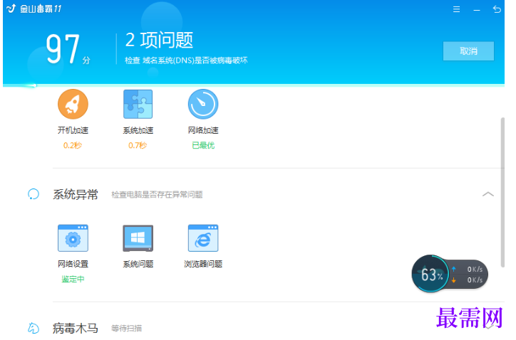Click the 0.7秒 value under 系统加速
Viewport: 516px width, 340px height.
click(x=138, y=145)
